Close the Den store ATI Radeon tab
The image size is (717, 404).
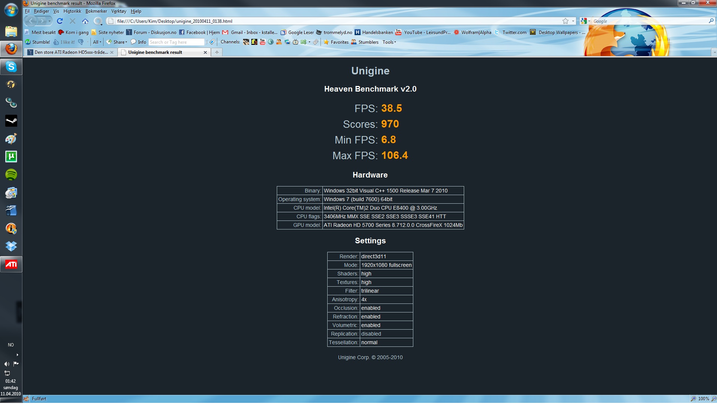(112, 53)
